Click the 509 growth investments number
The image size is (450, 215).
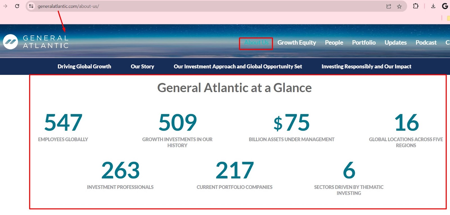click(x=178, y=123)
